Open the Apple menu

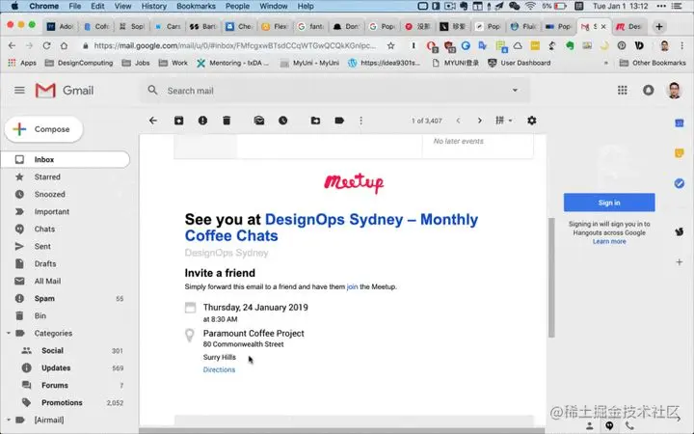[14, 6]
